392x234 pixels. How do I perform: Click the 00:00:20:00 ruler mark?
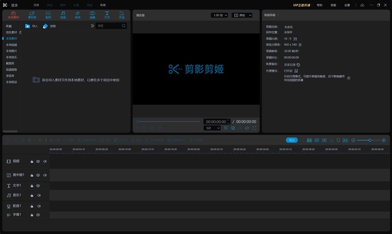[194, 149]
